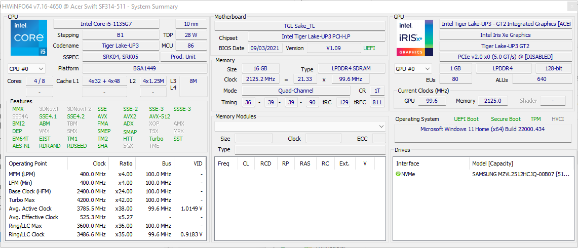The height and width of the screenshot is (248, 578).
Task: Click the Memory Modules Type field
Action: click(x=310, y=149)
